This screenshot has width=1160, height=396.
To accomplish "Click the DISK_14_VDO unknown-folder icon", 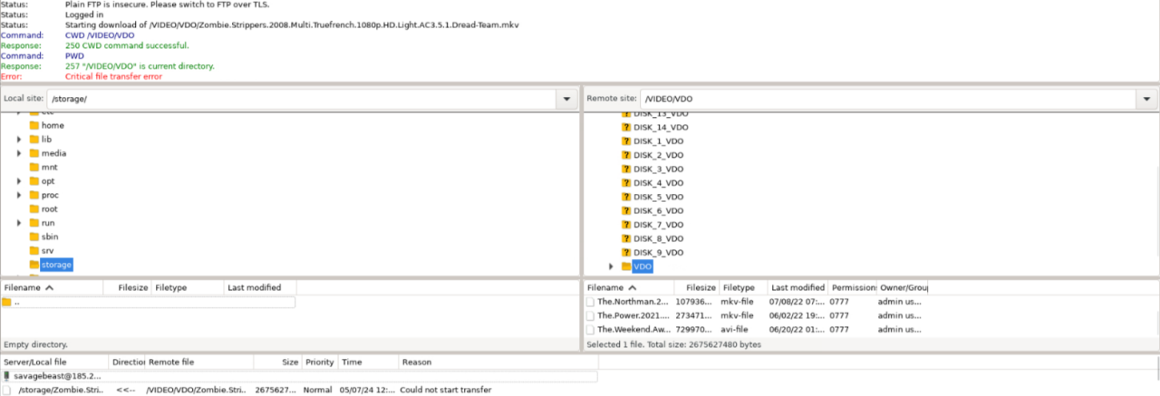I will click(x=625, y=128).
